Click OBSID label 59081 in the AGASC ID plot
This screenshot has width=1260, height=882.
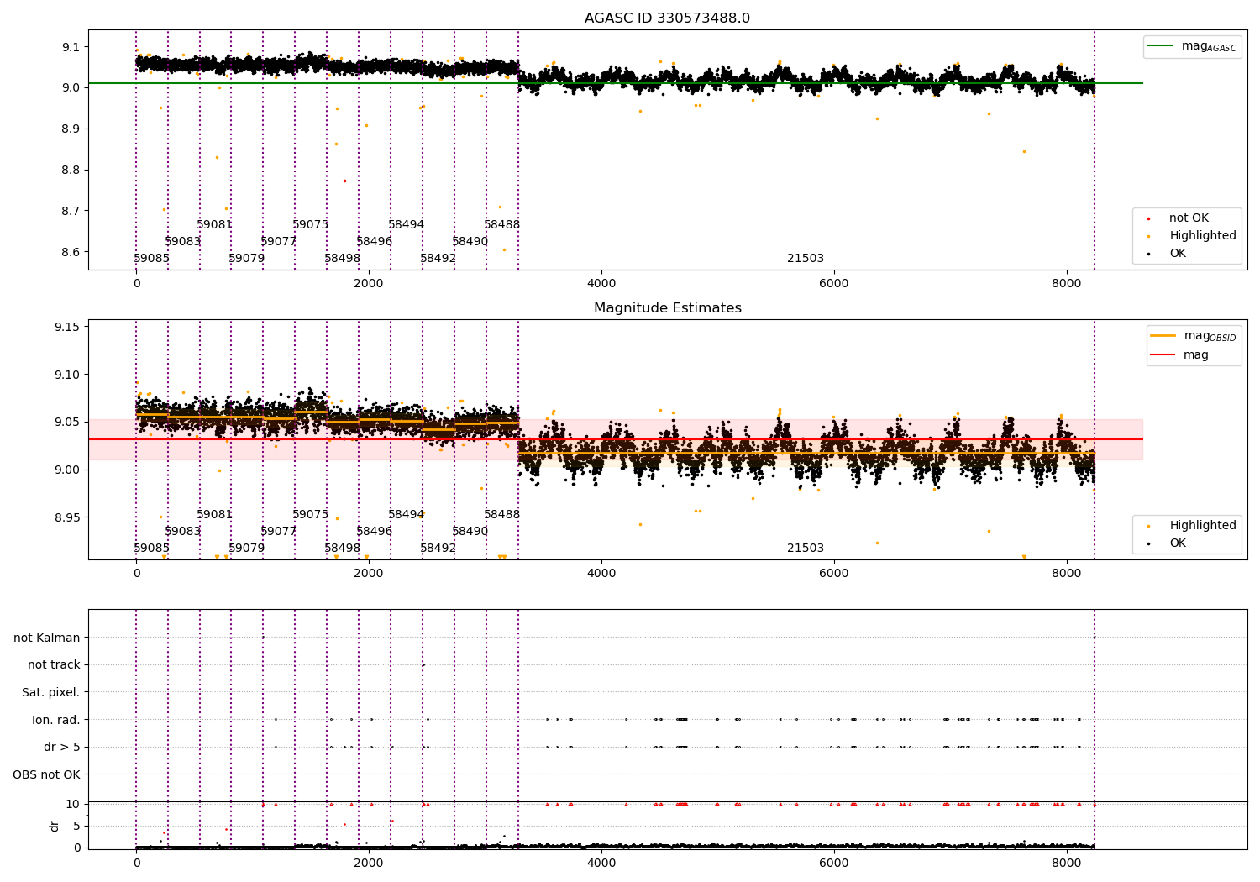(x=215, y=224)
